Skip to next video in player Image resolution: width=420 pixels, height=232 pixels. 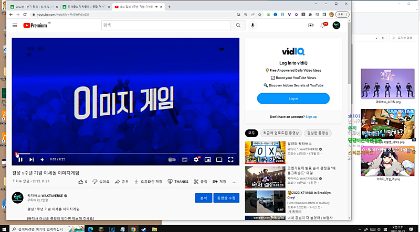pos(31,160)
